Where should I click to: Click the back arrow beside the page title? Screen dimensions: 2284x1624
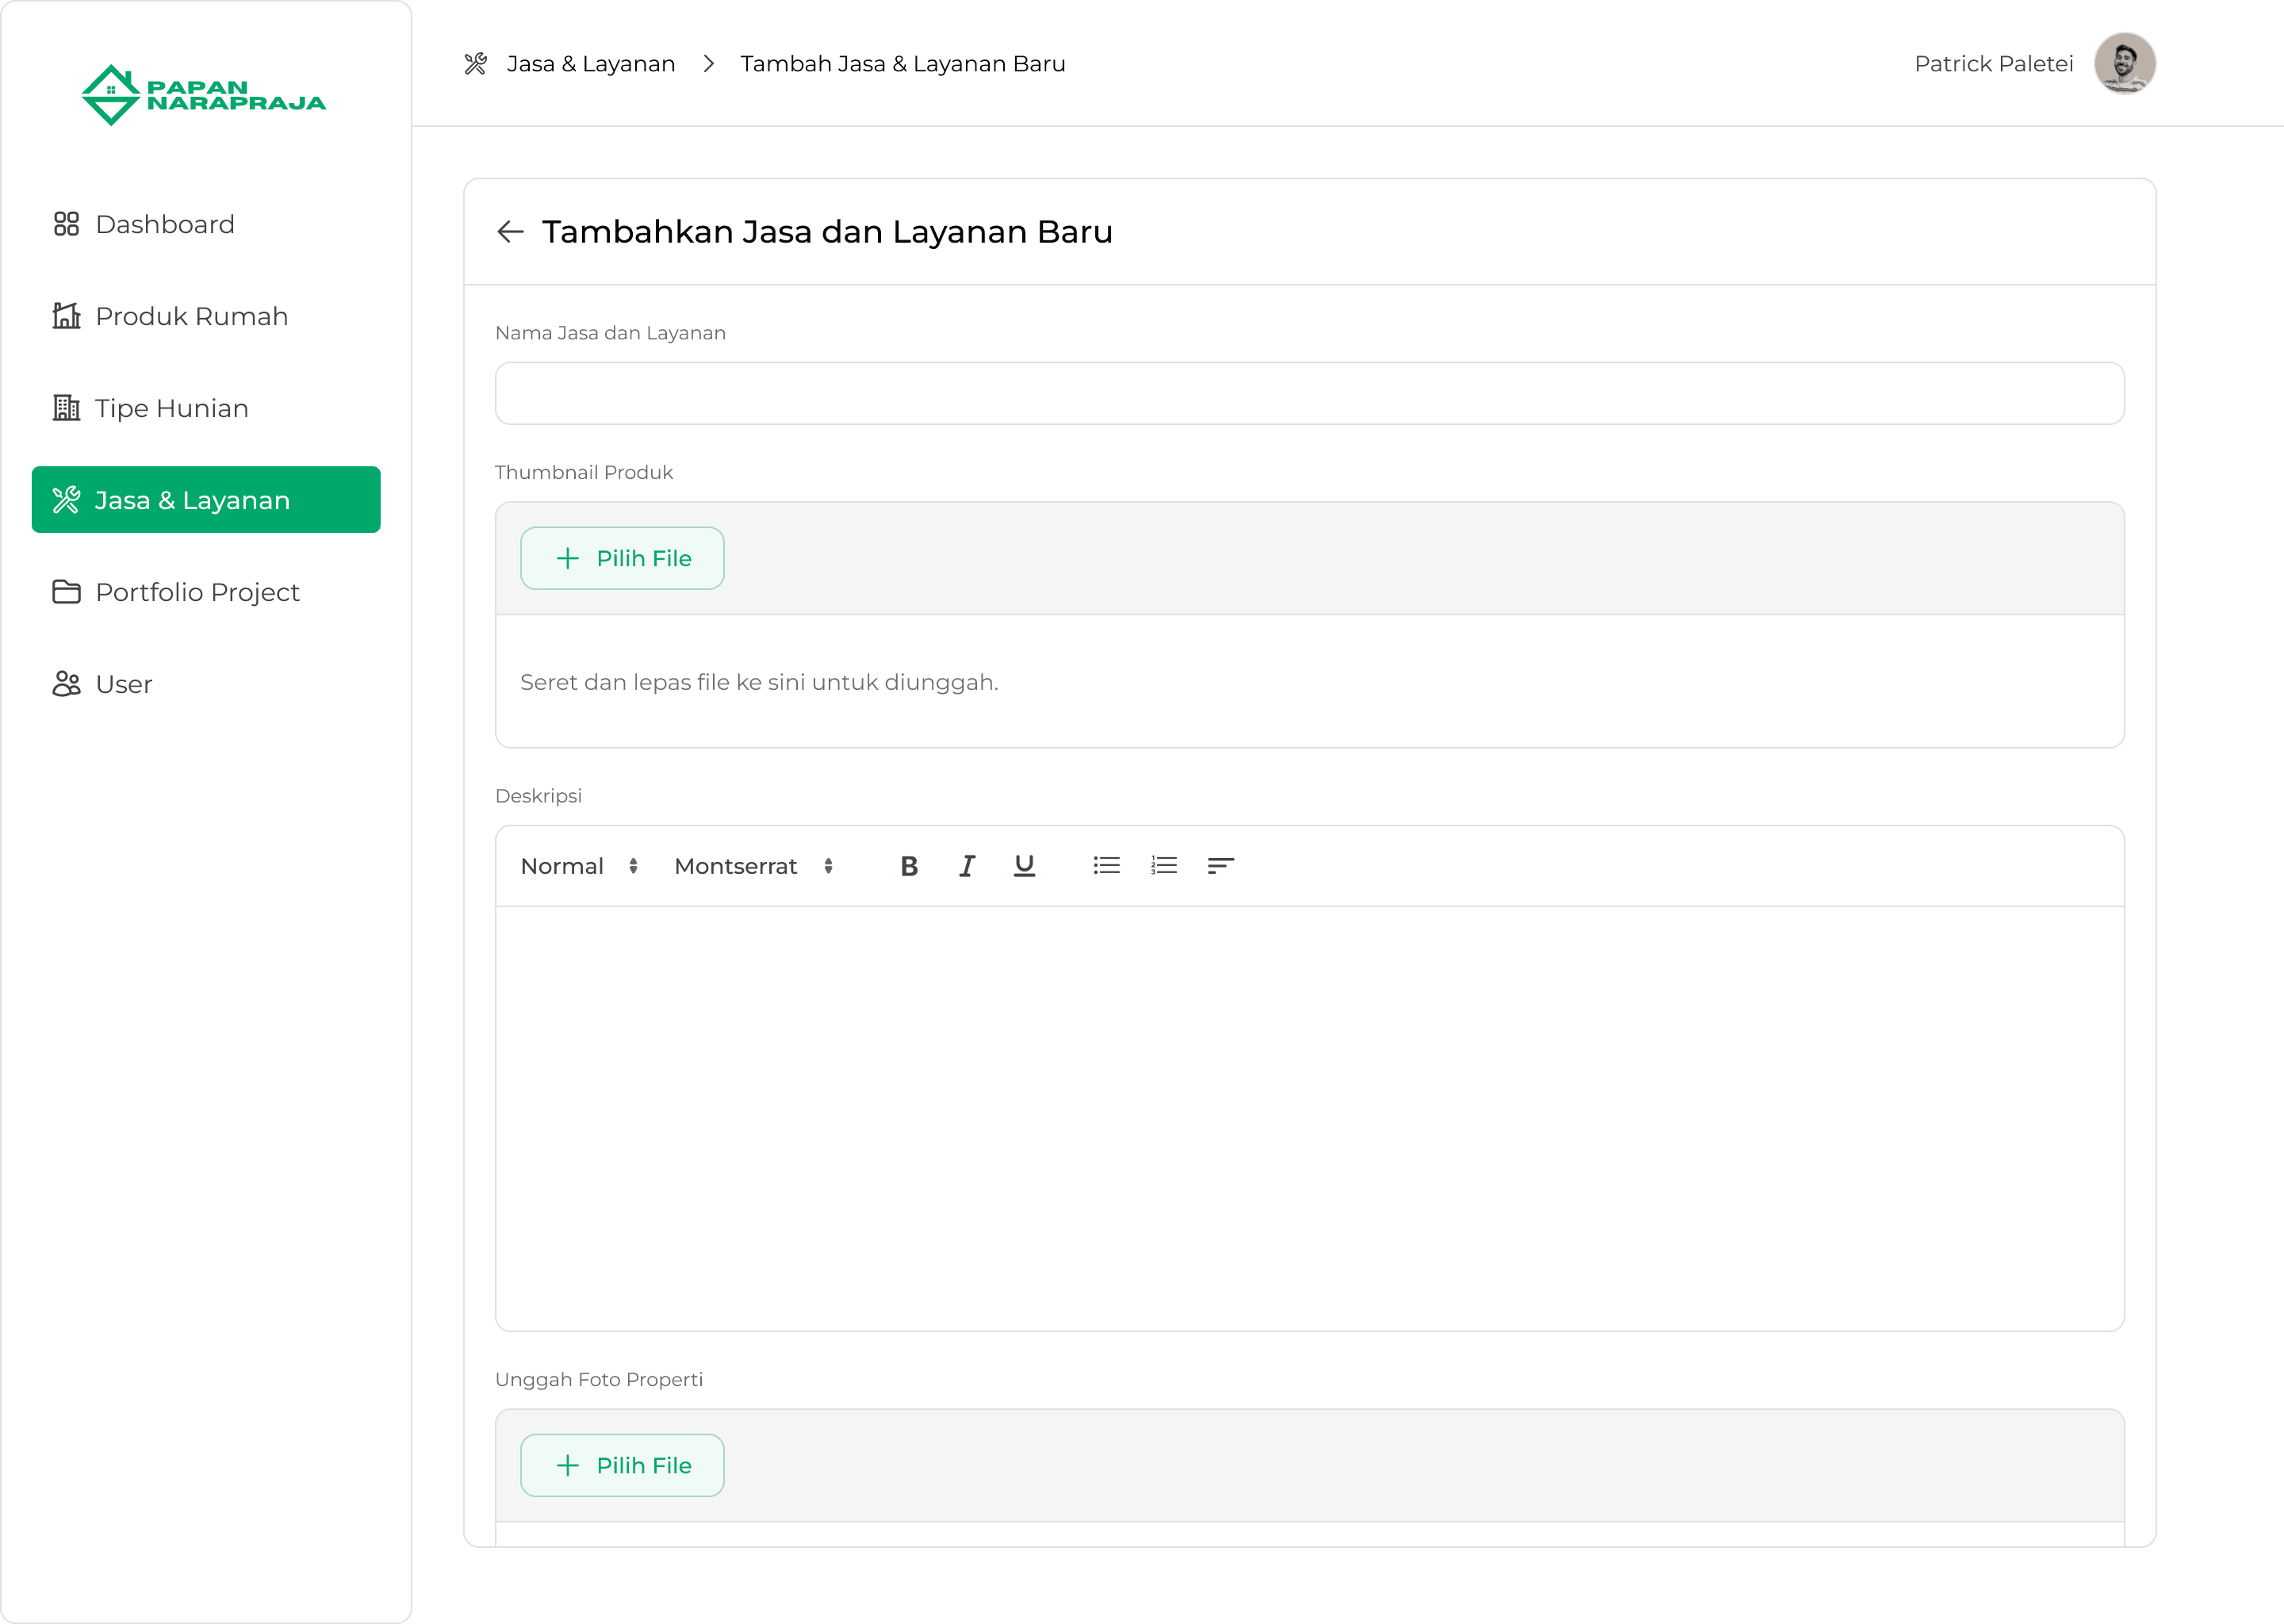tap(510, 232)
